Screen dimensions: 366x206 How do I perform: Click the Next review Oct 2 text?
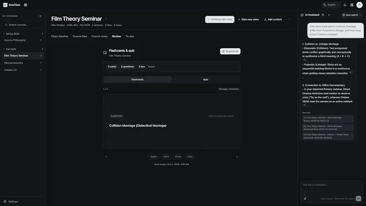172,164
